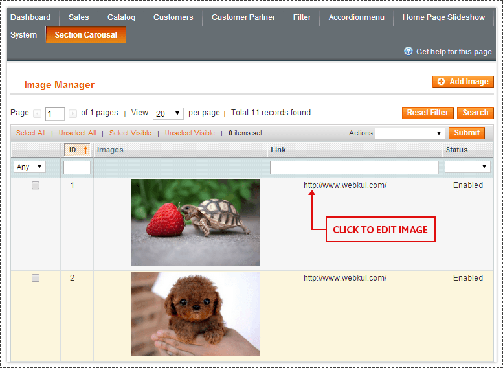The height and width of the screenshot is (368, 503).
Task: Open the Customers menu
Action: [x=173, y=17]
